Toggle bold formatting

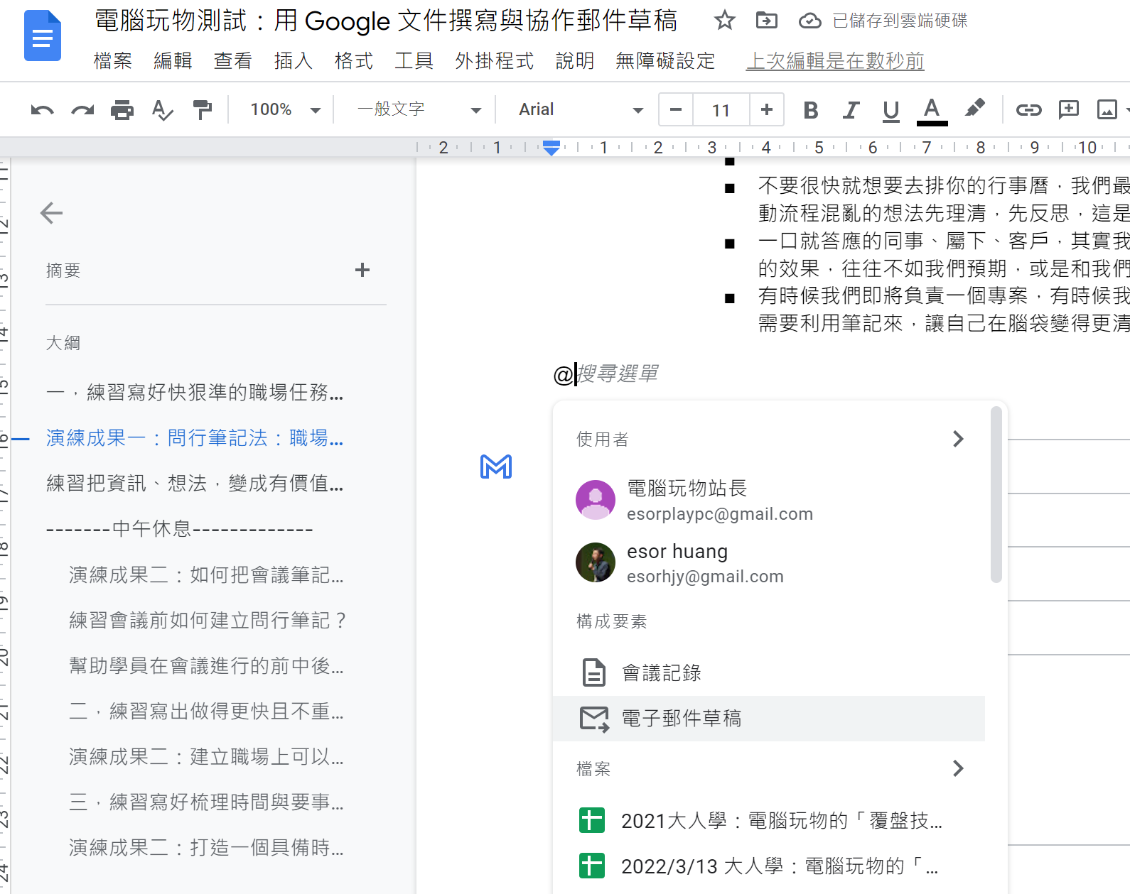pos(810,110)
